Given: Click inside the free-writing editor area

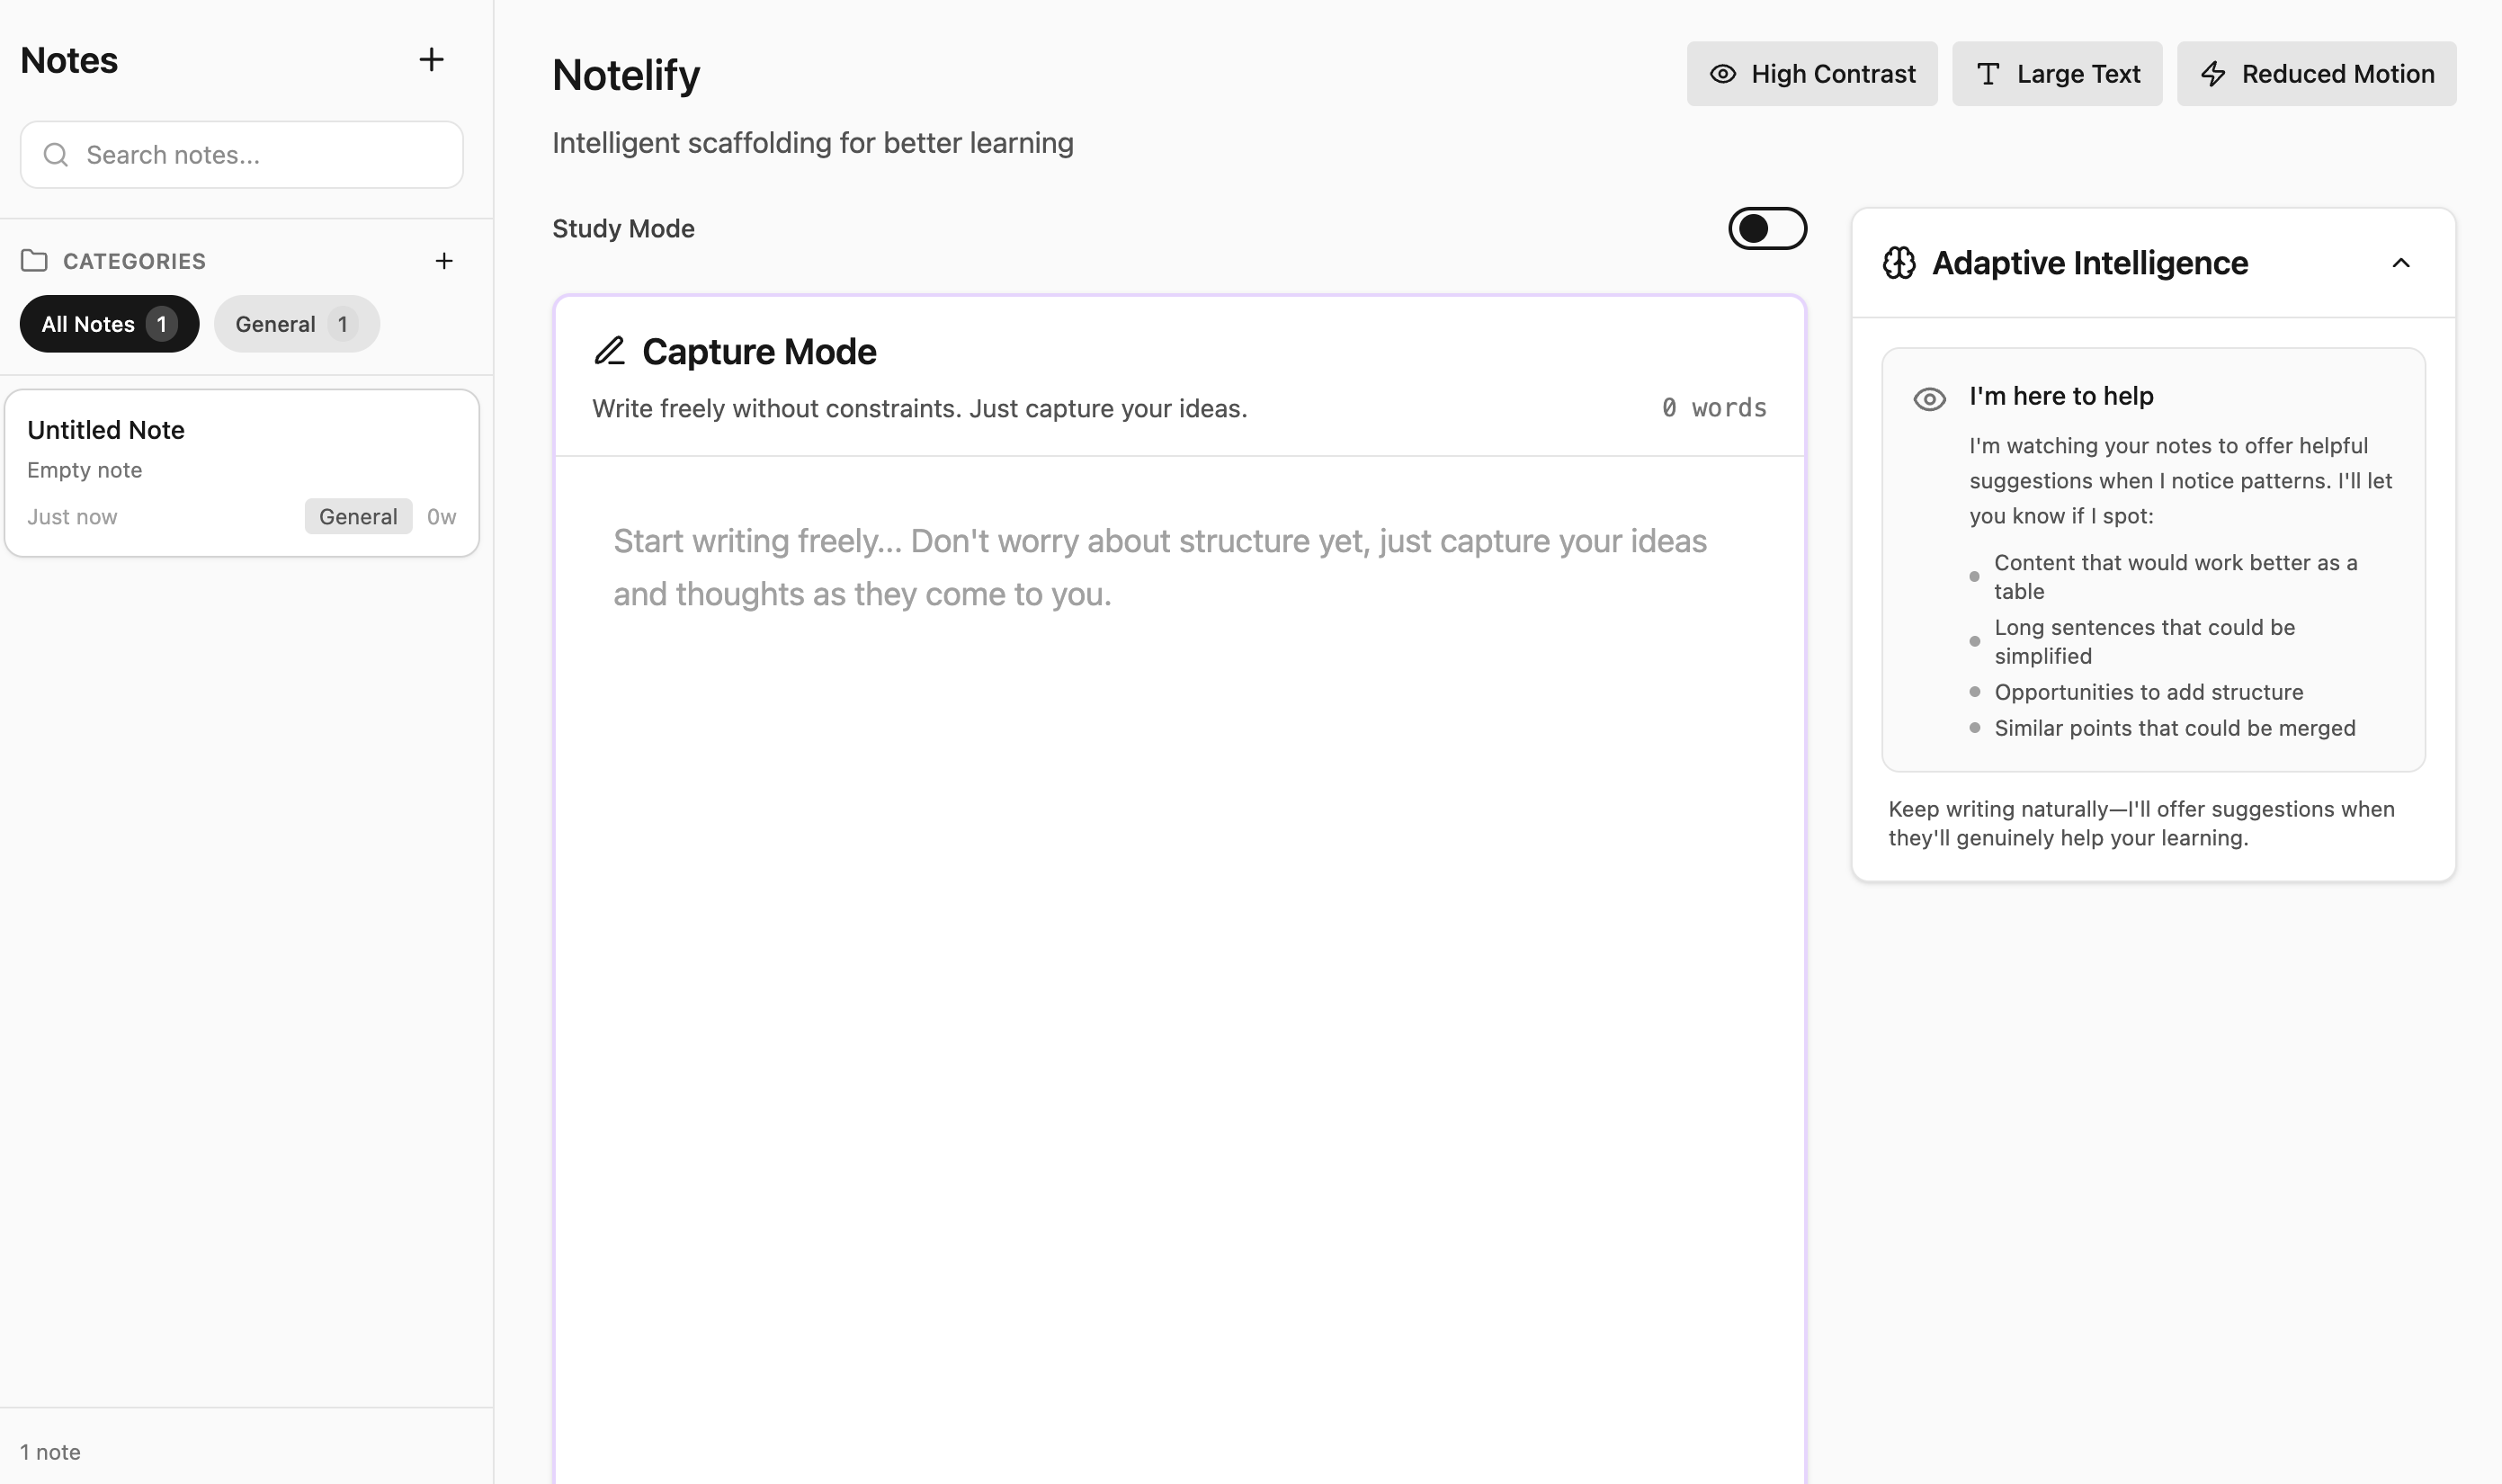Looking at the screenshot, I should [1180, 700].
